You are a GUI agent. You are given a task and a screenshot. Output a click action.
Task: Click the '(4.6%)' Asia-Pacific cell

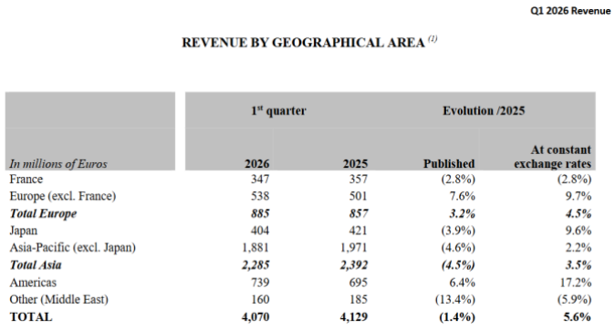(x=458, y=248)
